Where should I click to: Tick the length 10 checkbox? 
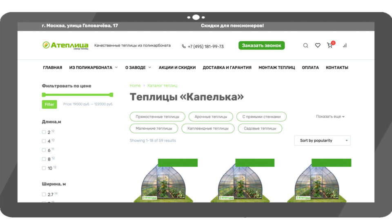coord(44,168)
